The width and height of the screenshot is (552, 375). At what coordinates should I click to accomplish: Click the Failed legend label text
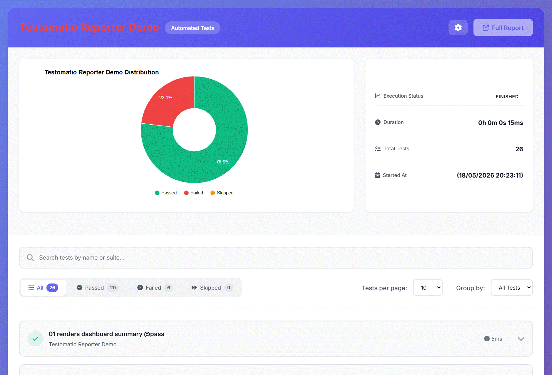click(x=197, y=193)
